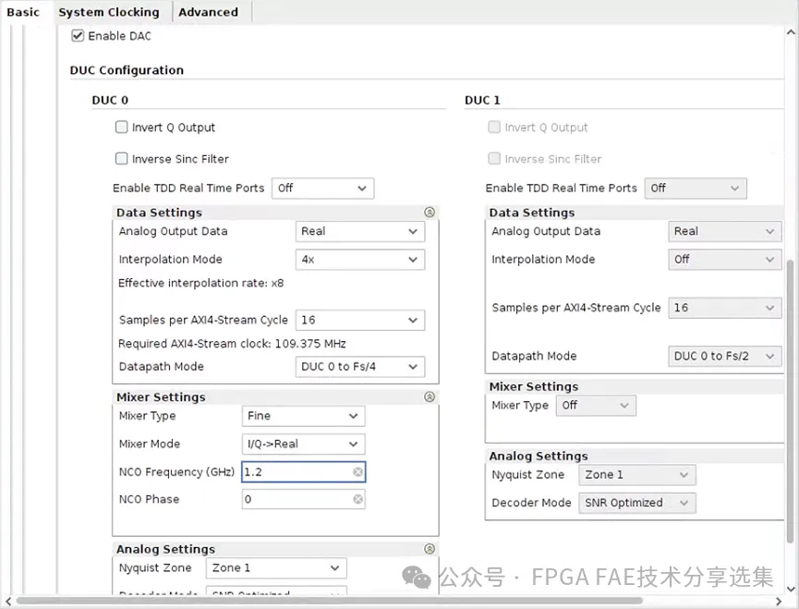Choose DUC 0 Mixer Mode dropdown
Screen dimensions: 799x609
[303, 445]
